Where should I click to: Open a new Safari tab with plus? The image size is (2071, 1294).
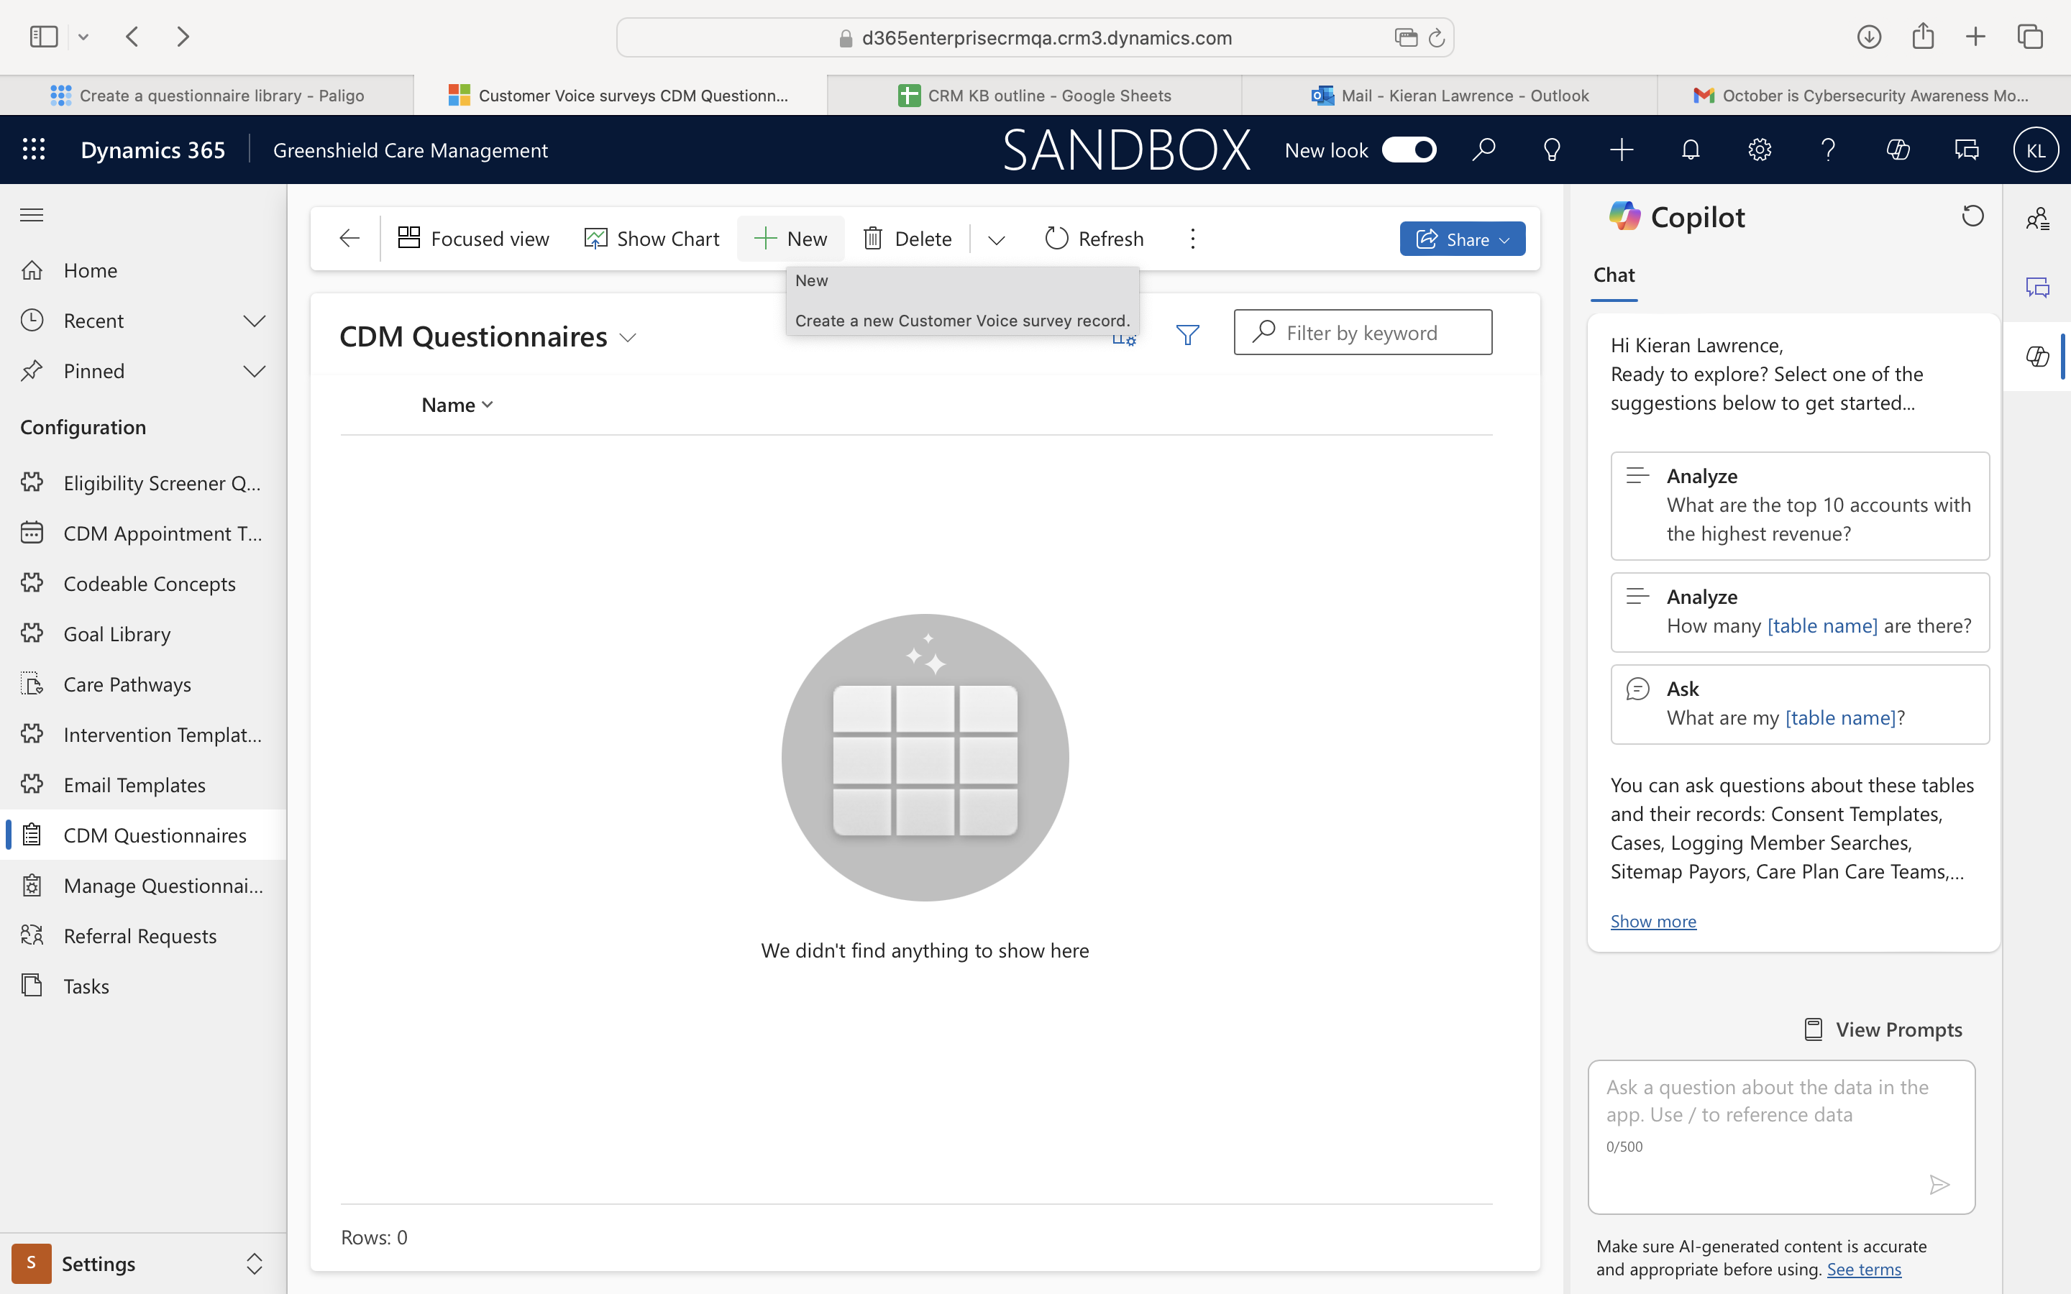click(x=1975, y=37)
